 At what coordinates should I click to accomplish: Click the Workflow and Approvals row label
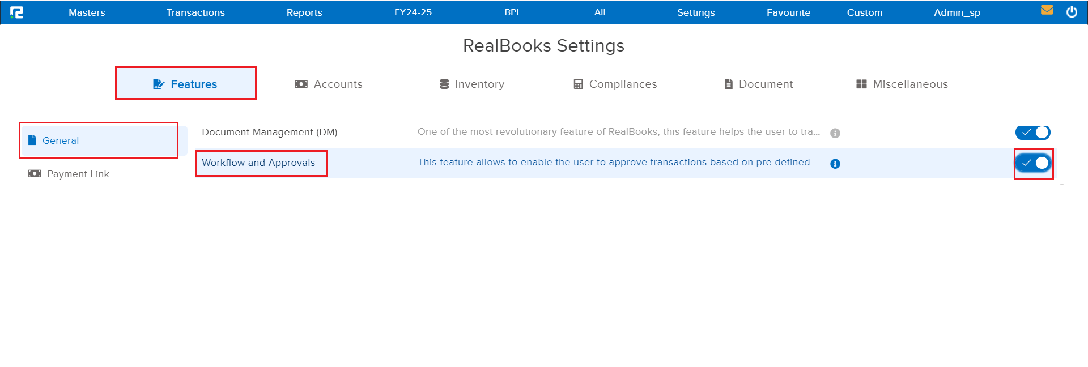(x=258, y=163)
